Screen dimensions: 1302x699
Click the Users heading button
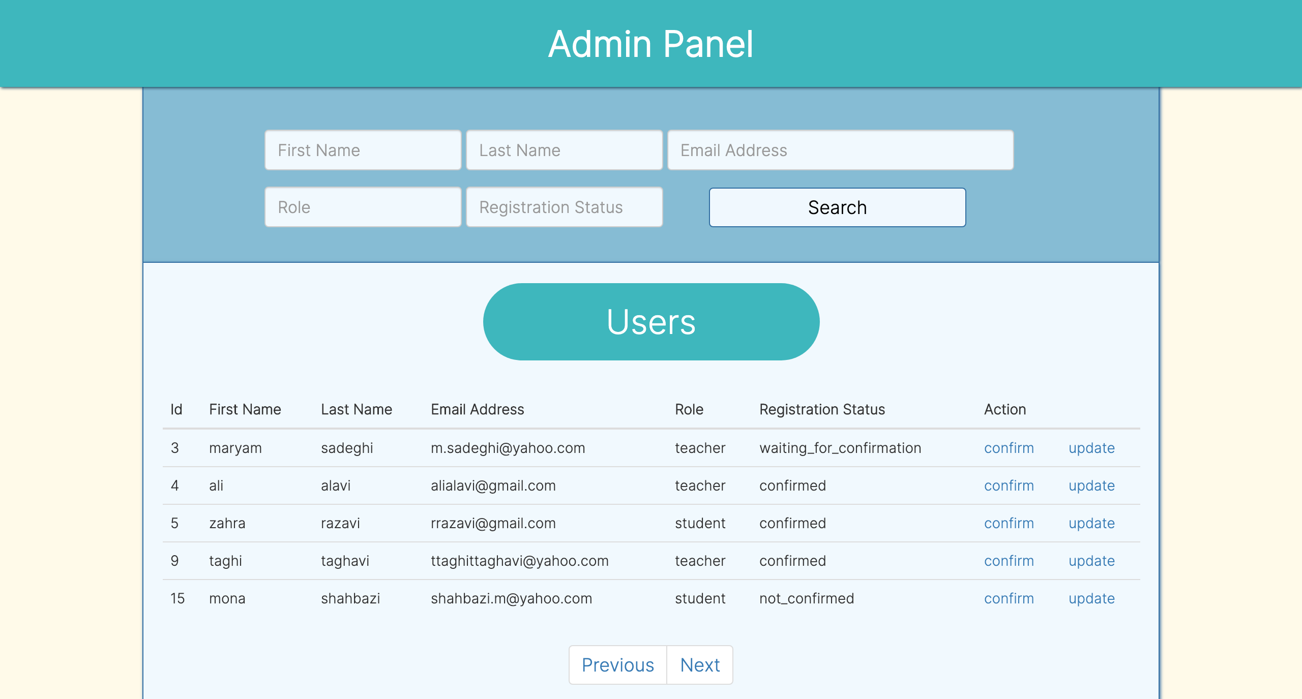(651, 321)
